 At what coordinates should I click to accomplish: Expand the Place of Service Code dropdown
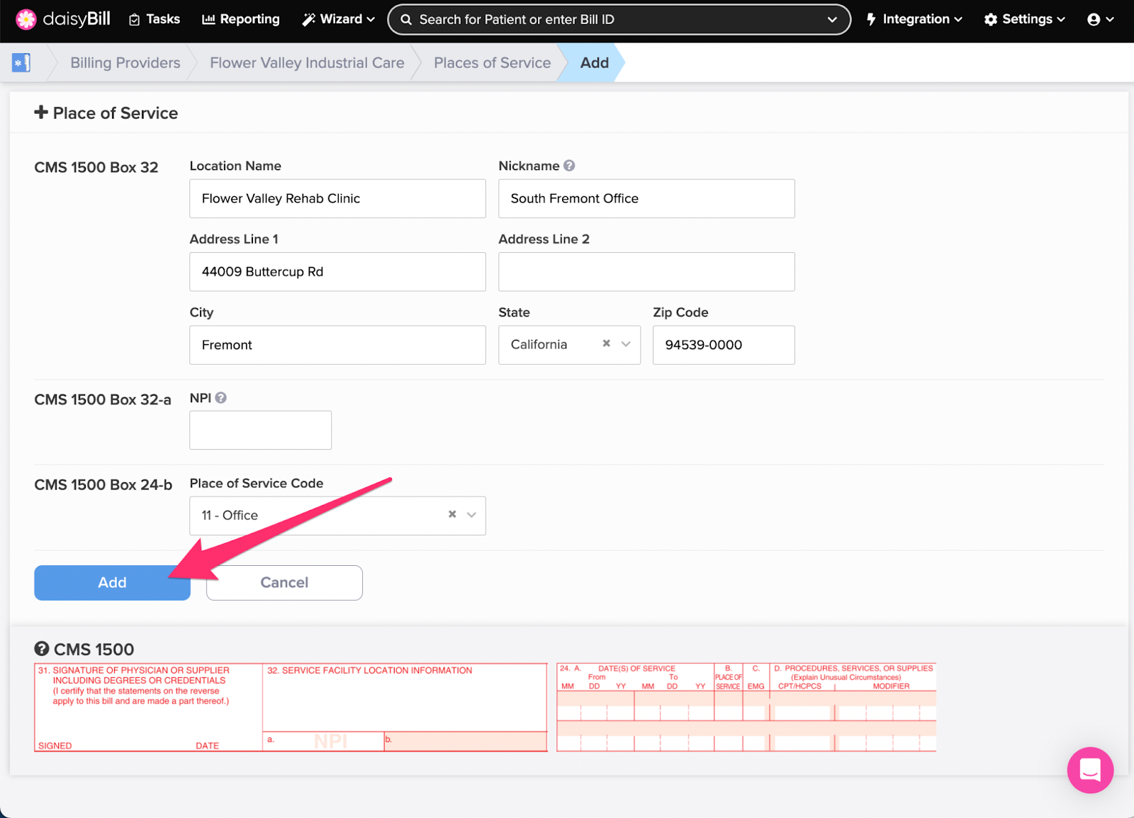pos(471,515)
